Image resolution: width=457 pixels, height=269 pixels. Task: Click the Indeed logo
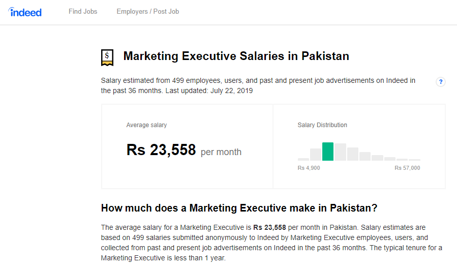pos(25,12)
